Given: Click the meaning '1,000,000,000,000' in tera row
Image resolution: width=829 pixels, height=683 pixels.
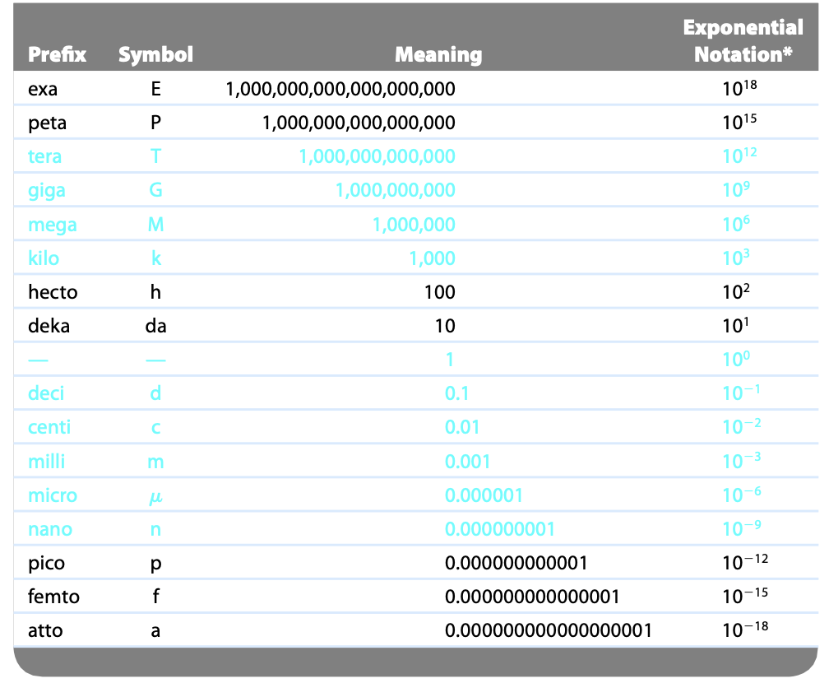Looking at the screenshot, I should 377,157.
